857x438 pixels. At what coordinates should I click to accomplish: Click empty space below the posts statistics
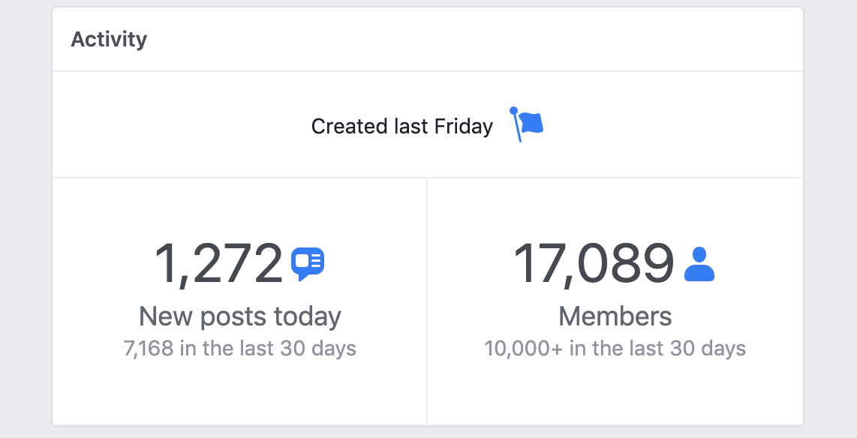240,393
